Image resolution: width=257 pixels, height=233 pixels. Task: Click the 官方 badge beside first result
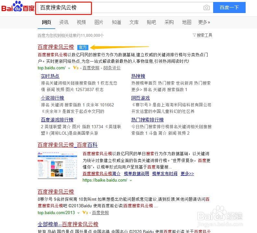(83, 48)
